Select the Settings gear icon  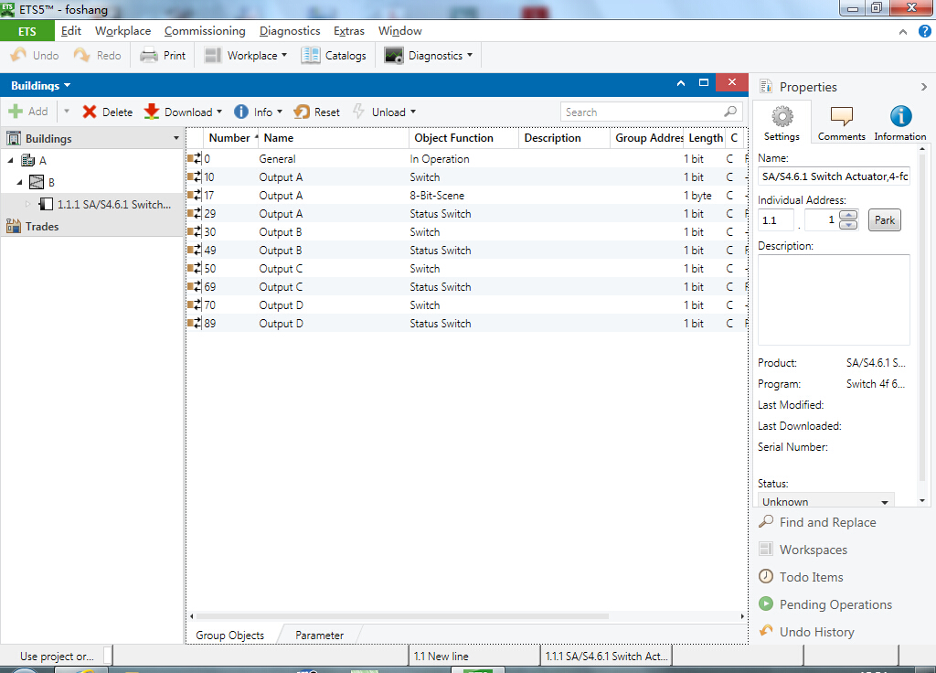pos(782,117)
